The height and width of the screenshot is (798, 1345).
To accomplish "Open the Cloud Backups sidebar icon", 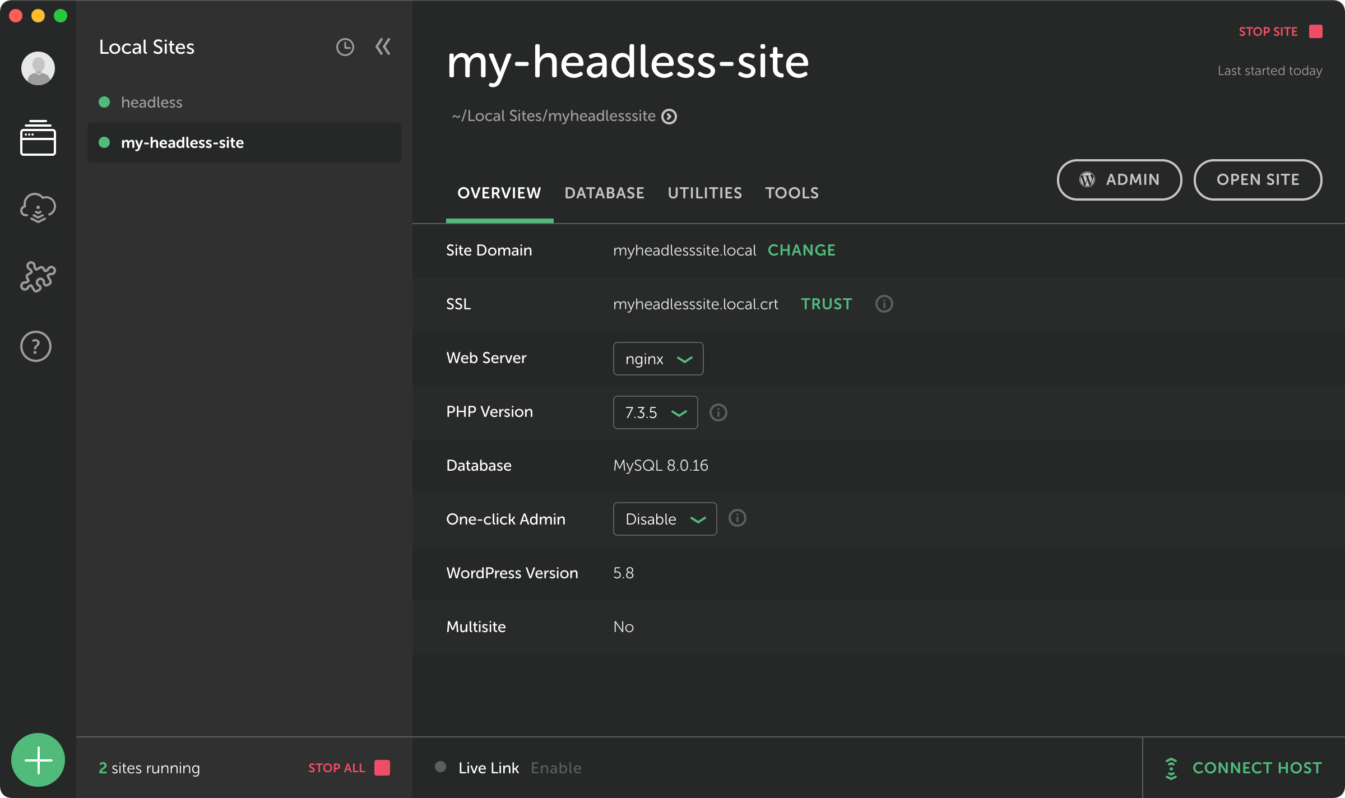I will (x=38, y=208).
